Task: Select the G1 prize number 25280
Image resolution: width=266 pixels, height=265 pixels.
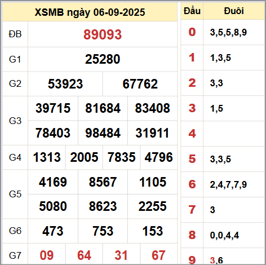Action: click(x=103, y=59)
